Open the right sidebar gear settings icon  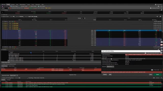coord(161,50)
